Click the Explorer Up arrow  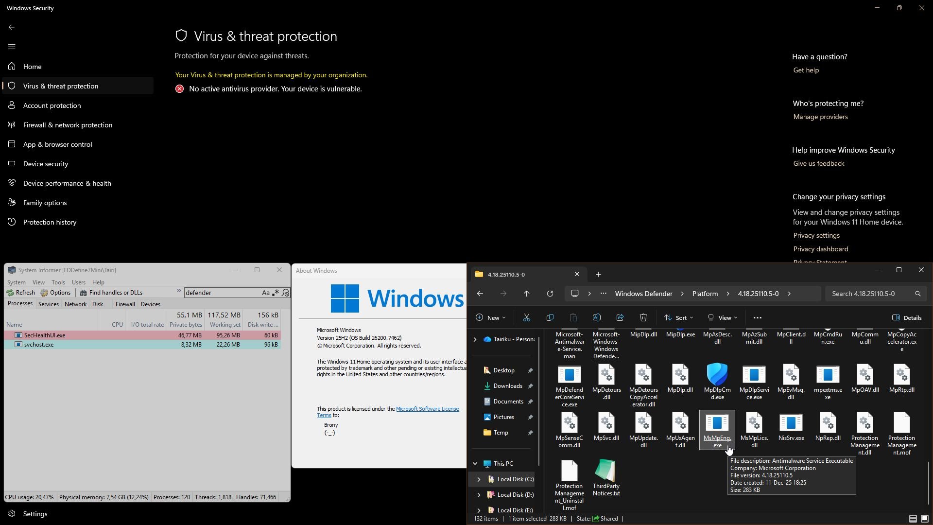(x=527, y=294)
